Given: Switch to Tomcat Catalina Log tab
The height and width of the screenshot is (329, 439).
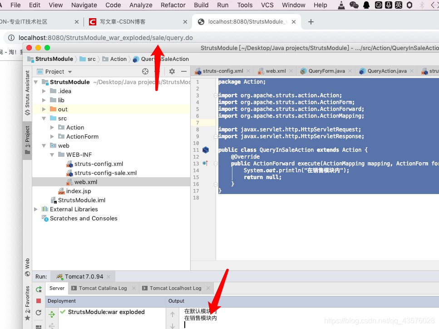Looking at the screenshot, I should click(x=103, y=288).
